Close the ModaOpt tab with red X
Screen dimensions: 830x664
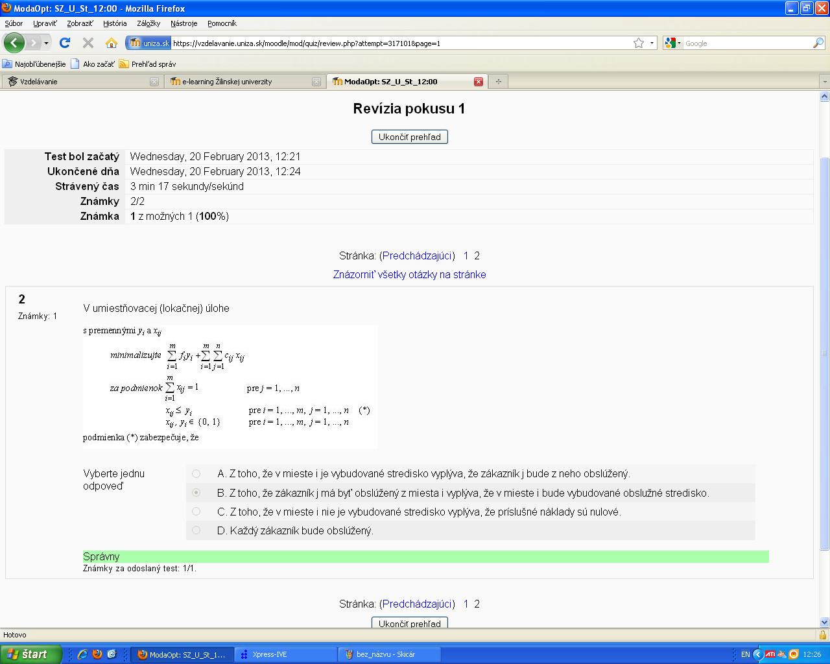[479, 82]
